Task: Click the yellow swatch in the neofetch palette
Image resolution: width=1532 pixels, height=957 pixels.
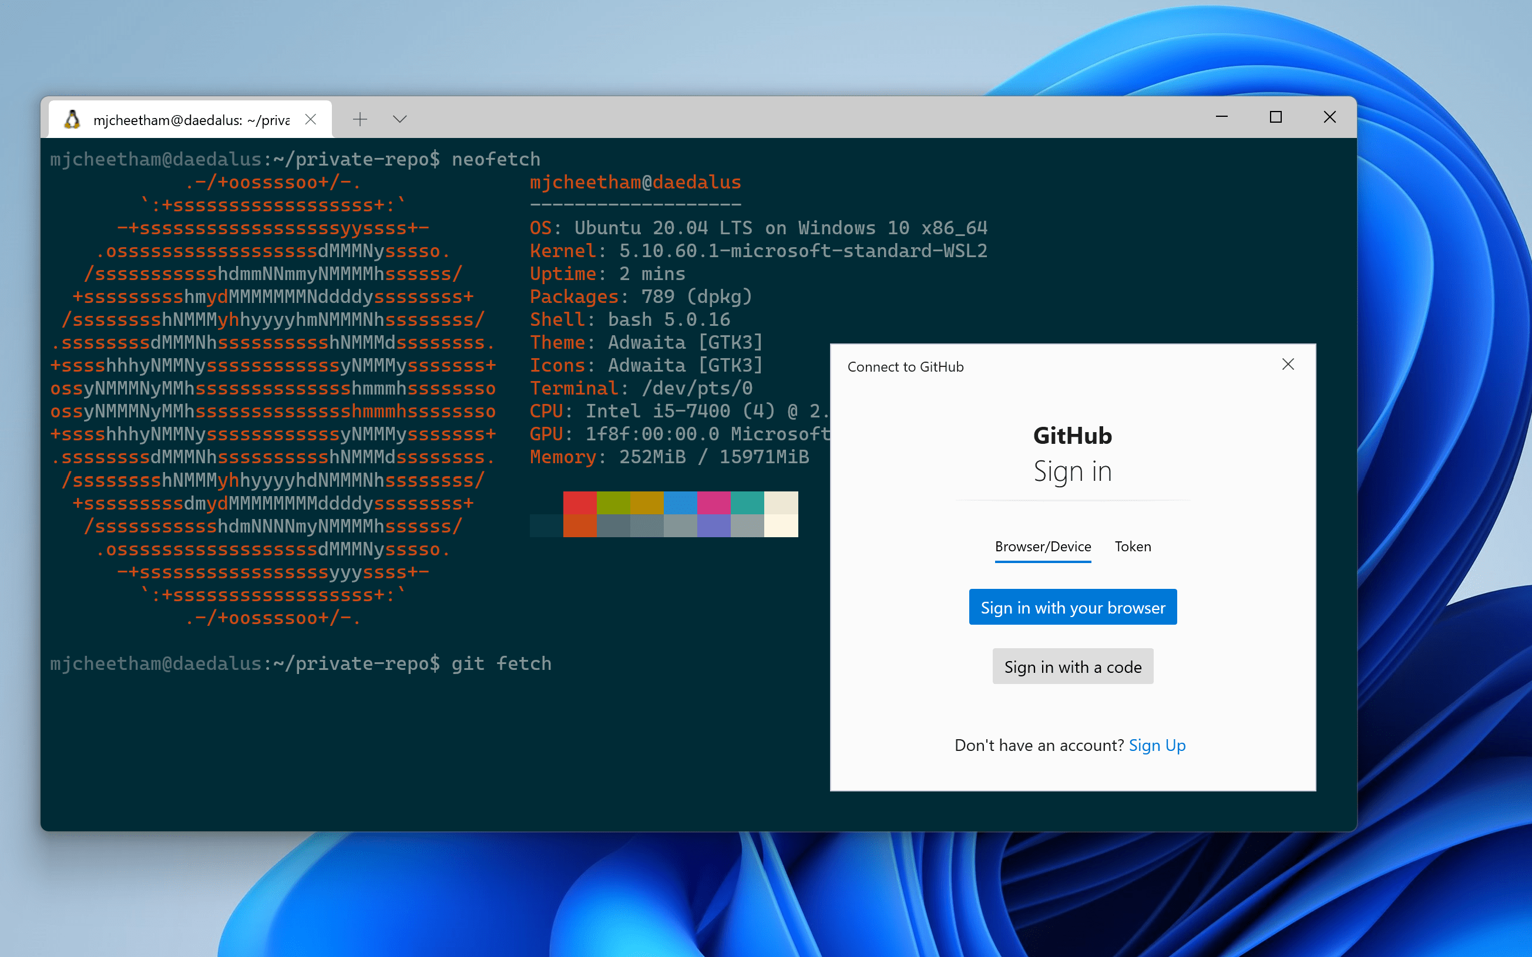Action: (x=647, y=503)
